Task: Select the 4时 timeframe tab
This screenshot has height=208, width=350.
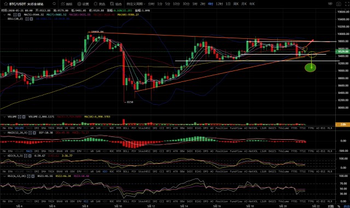Action: coord(210,4)
